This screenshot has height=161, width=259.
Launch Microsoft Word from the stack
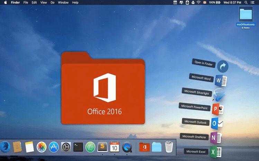click(x=221, y=81)
